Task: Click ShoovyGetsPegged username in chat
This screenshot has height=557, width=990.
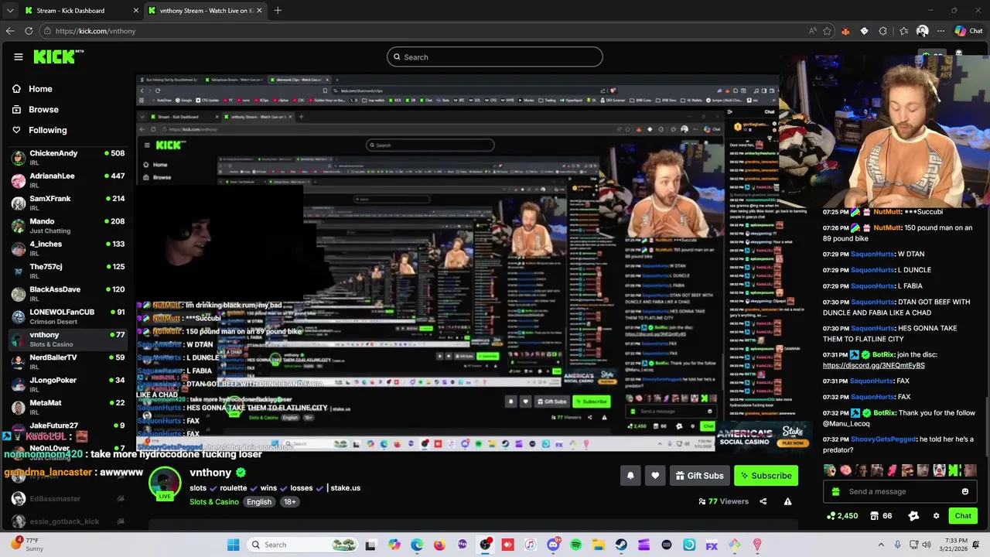Action: pyautogui.click(x=883, y=439)
